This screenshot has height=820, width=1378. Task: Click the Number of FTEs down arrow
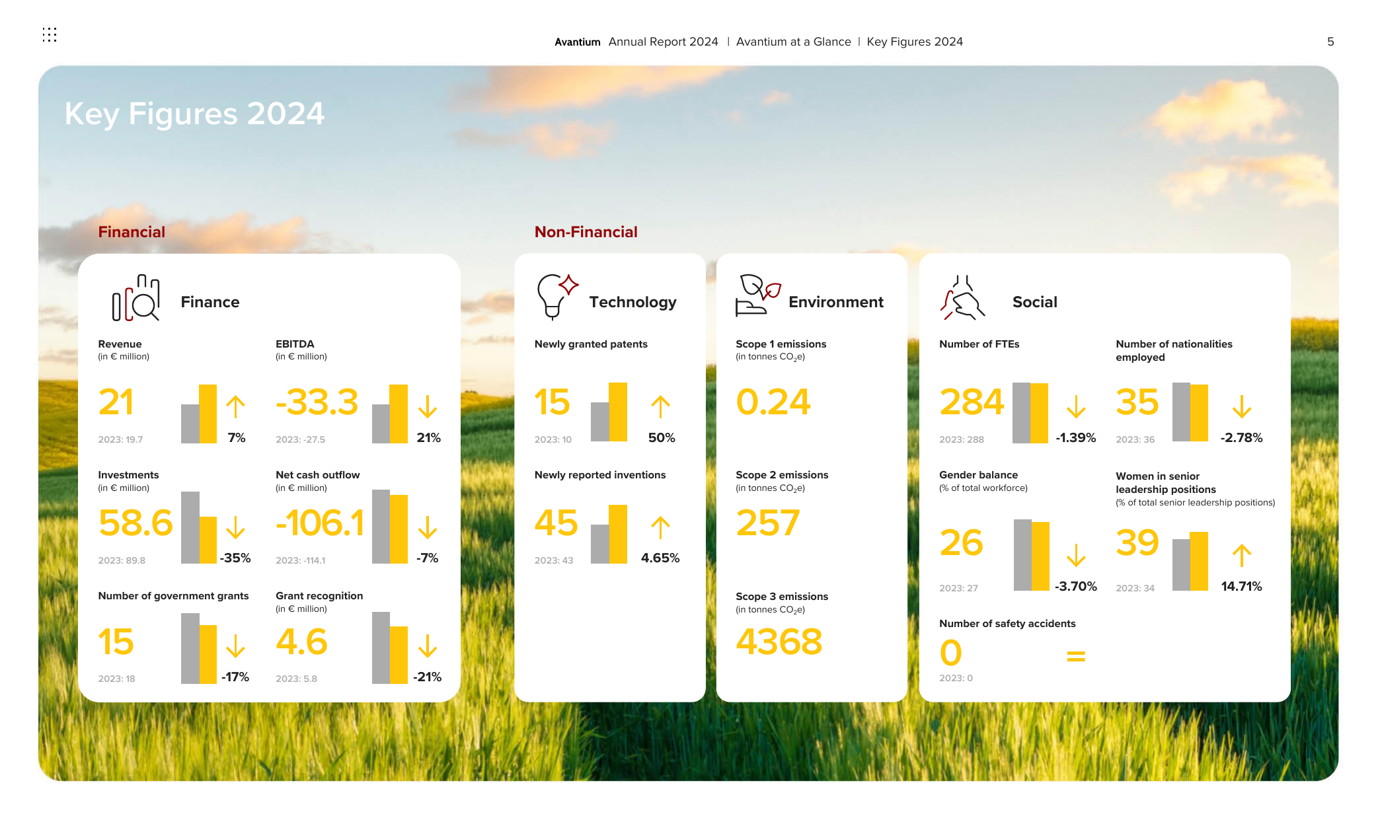click(1077, 406)
